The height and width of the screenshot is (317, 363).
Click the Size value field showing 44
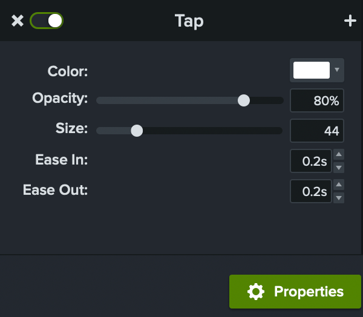(317, 130)
